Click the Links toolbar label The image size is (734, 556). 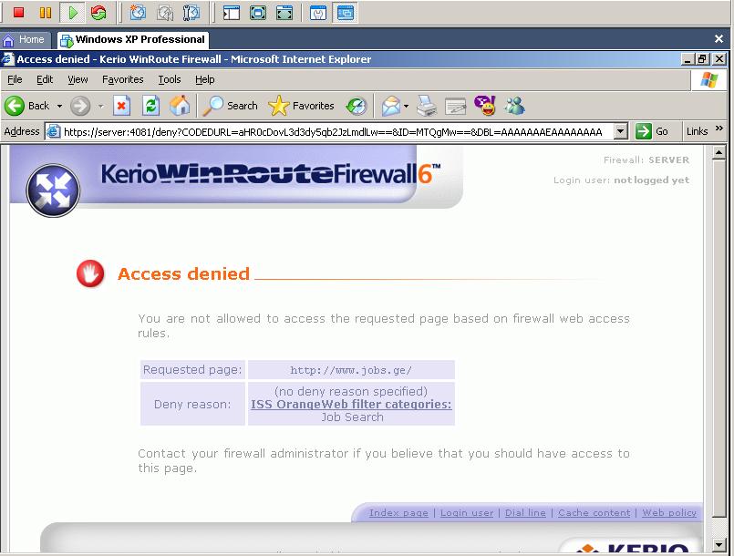point(697,131)
